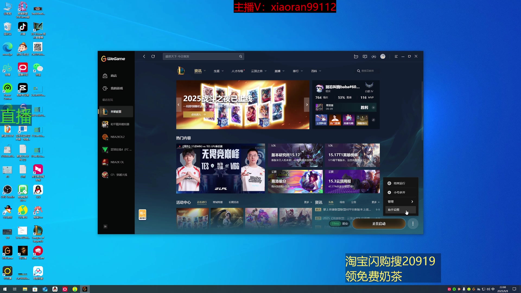Open the gift/folder icon in the WeGame title bar

point(356,56)
